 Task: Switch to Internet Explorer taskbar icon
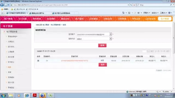[27, 96]
